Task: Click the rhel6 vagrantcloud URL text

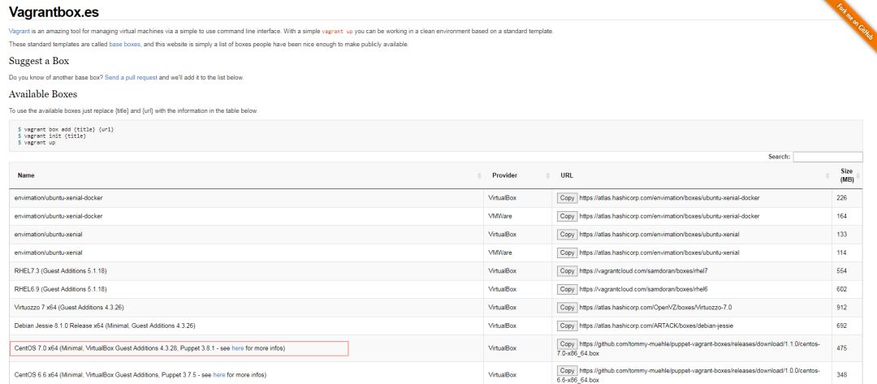Action: pyautogui.click(x=644, y=290)
